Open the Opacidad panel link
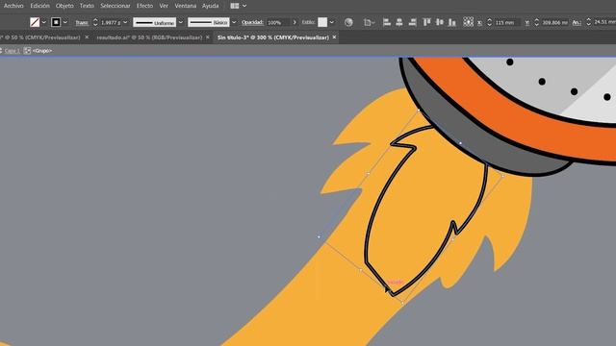 click(252, 22)
